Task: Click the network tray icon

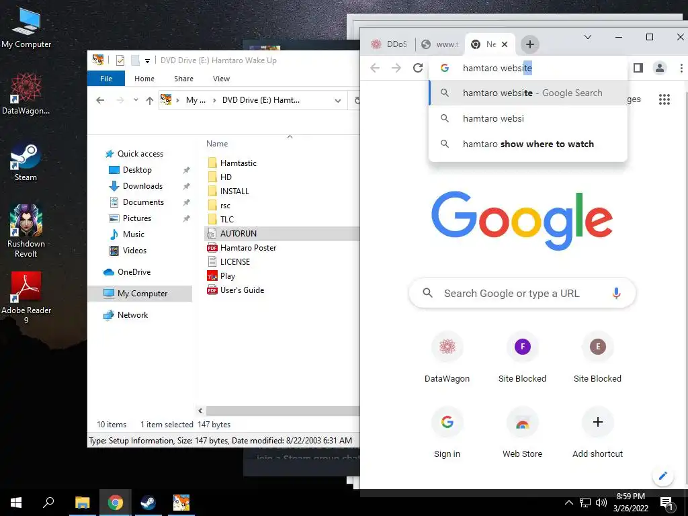Action: (585, 503)
